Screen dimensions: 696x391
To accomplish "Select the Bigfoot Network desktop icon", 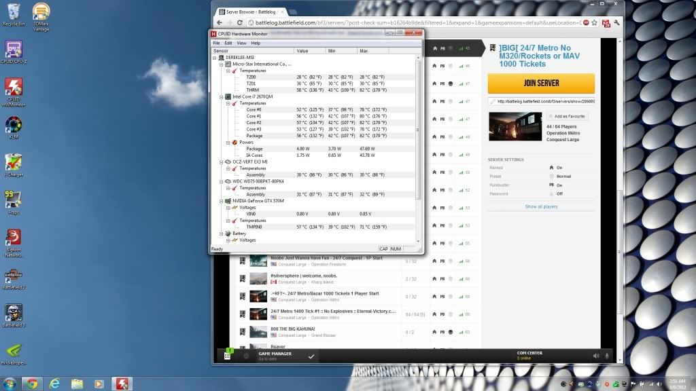I will [14, 243].
